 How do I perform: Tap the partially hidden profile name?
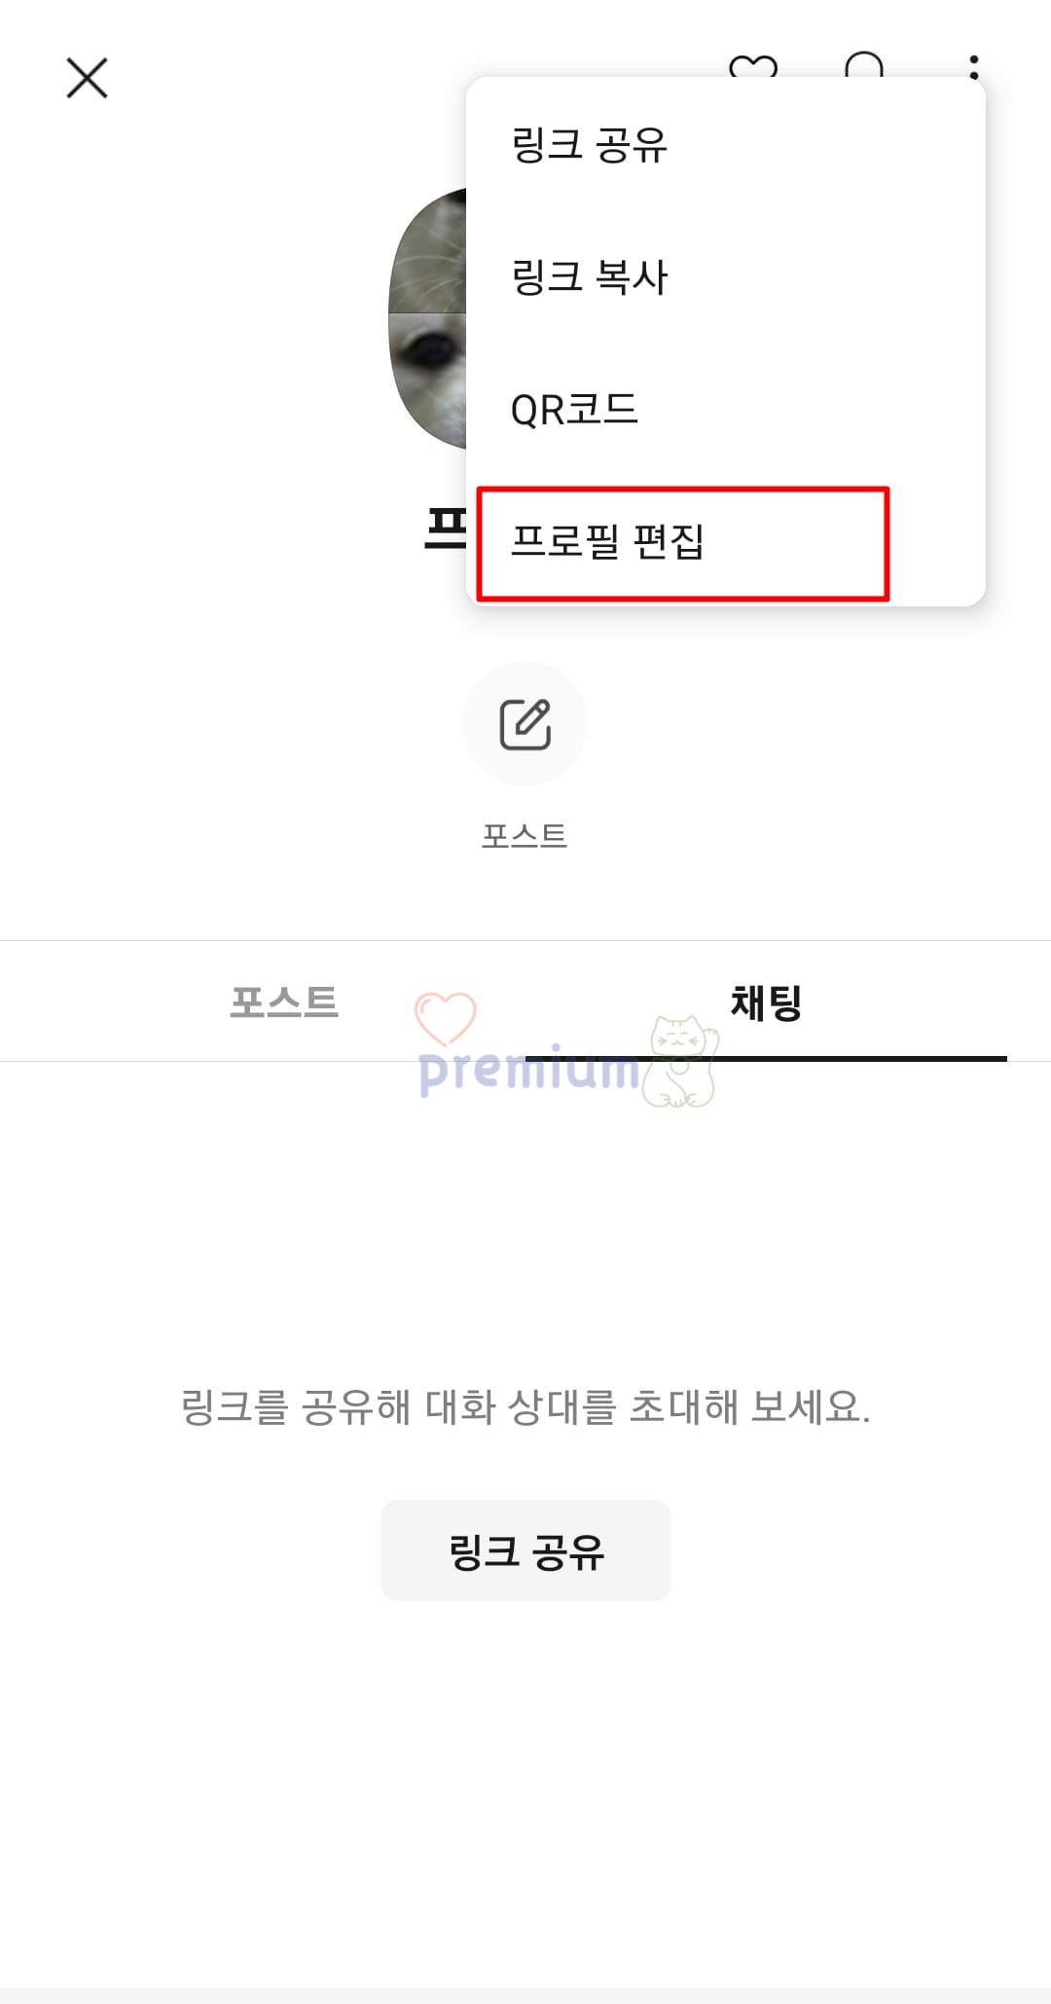pyautogui.click(x=446, y=528)
